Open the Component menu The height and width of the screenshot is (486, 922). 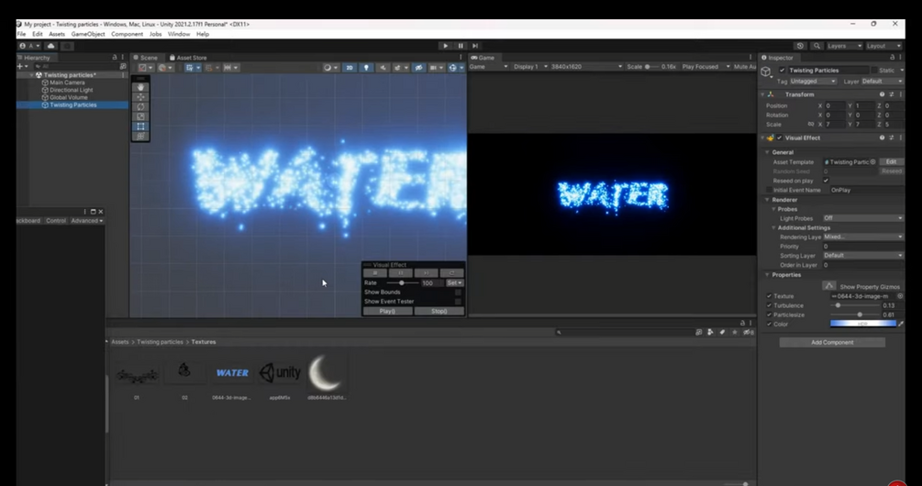point(127,34)
